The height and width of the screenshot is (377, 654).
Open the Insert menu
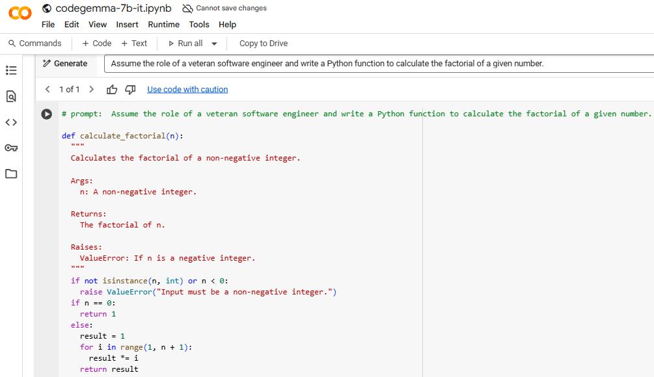(127, 25)
